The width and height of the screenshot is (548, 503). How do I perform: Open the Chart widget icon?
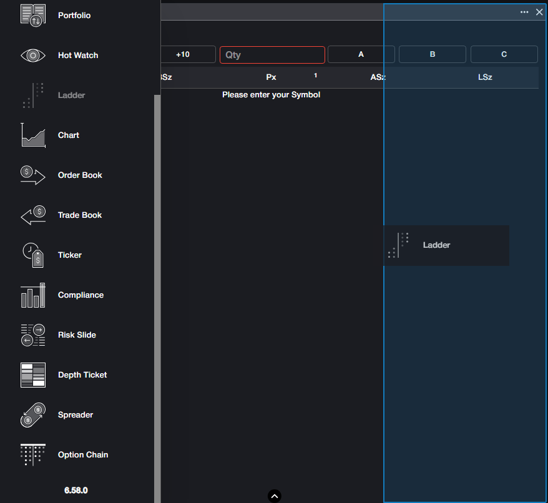[x=33, y=135]
